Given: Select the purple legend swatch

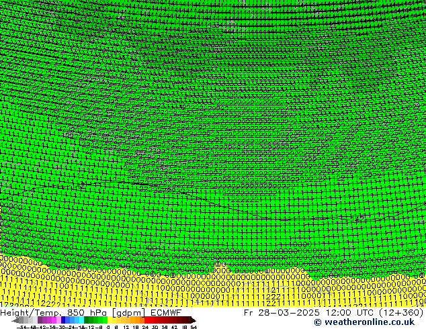Looking at the screenshot, I should [44, 320].
